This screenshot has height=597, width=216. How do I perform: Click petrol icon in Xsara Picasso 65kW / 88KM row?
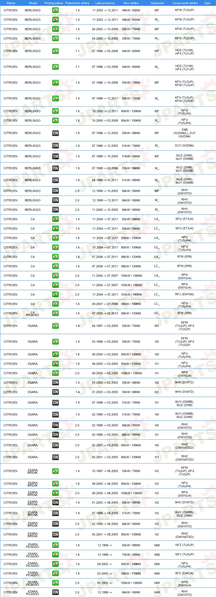(56, 545)
